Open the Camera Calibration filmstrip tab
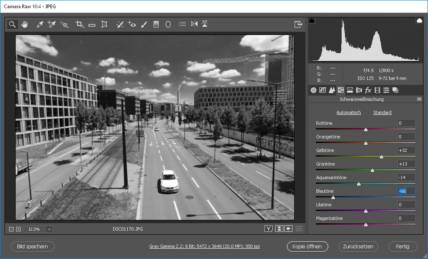 pos(377,90)
